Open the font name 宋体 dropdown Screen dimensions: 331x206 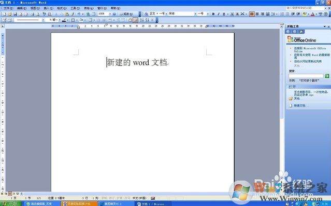click(x=195, y=14)
